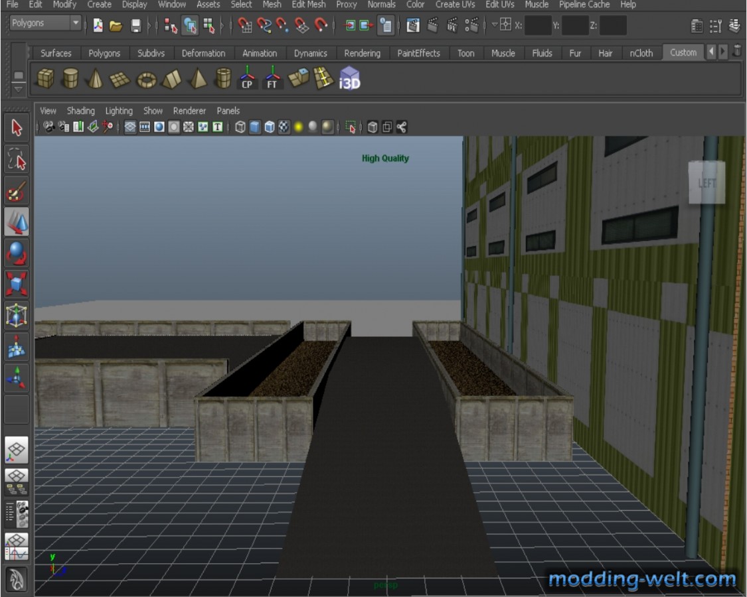This screenshot has width=747, height=597.
Task: Activate the Move tool in toolbox
Action: 17,222
